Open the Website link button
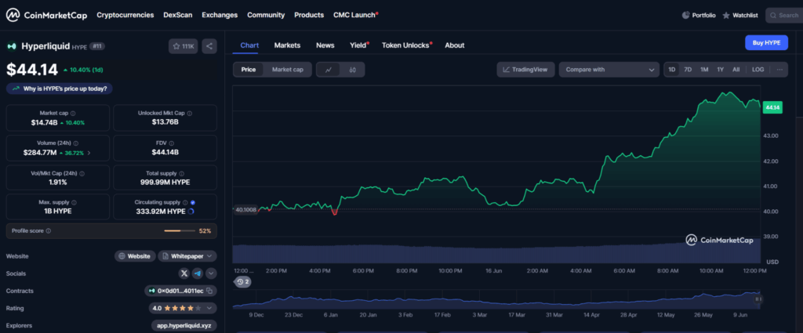Image resolution: width=803 pixels, height=333 pixels. [x=135, y=256]
